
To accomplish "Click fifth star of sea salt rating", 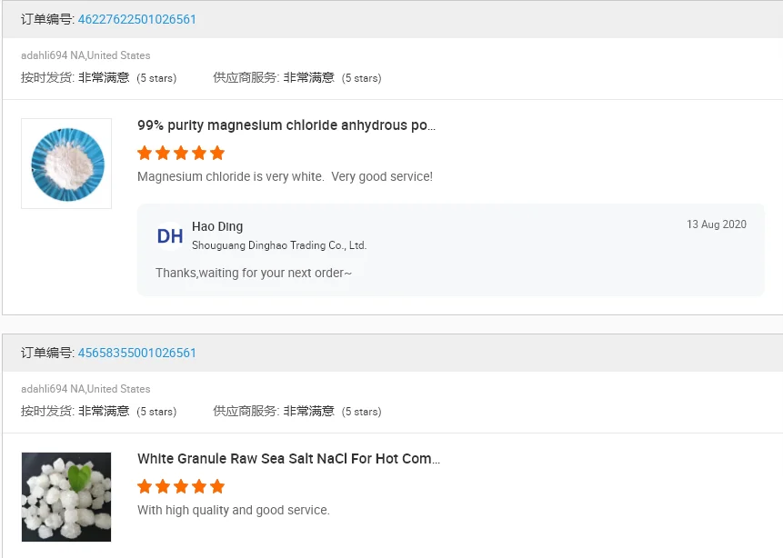I will [217, 486].
